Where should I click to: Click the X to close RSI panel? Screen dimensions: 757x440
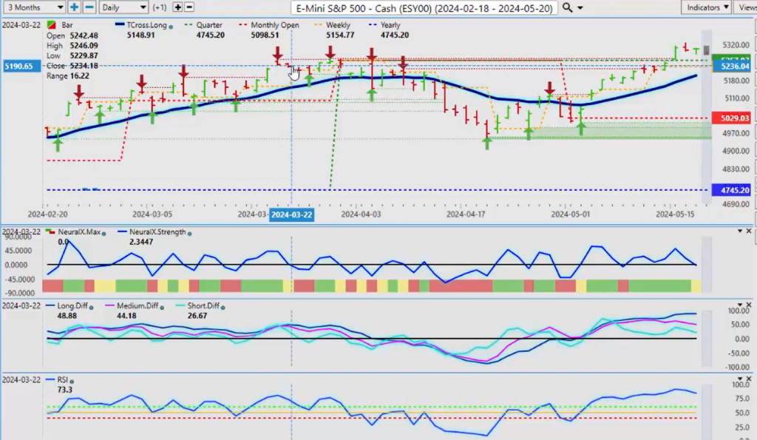[x=750, y=377]
